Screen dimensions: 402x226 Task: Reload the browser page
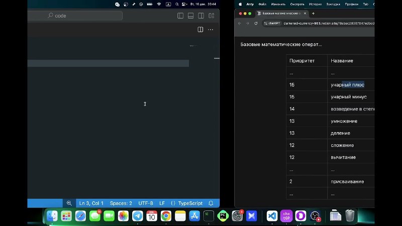(x=256, y=23)
